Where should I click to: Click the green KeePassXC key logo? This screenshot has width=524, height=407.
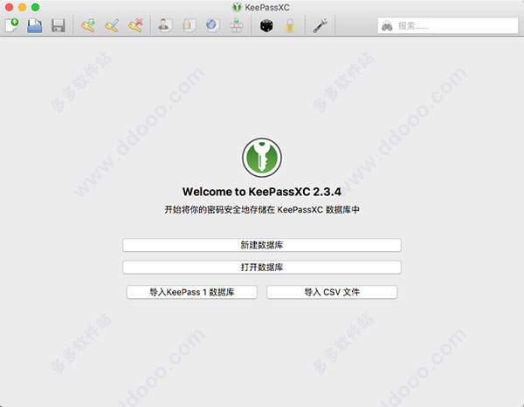(x=262, y=158)
